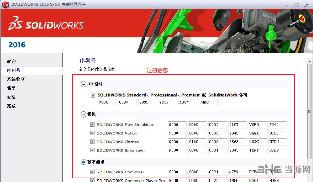Collapse the 技术通讯 section

(x=83, y=162)
